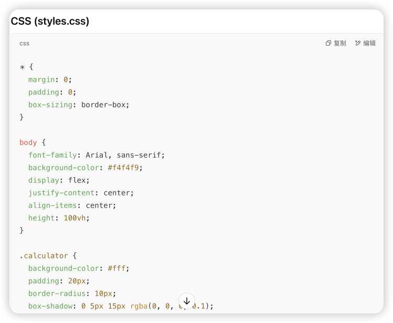This screenshot has width=393, height=323.
Task: Click the 复制 copy button label
Action: pyautogui.click(x=340, y=44)
